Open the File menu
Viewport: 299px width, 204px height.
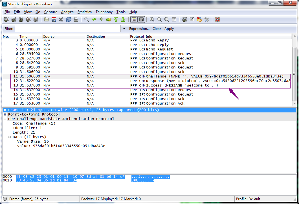[x=7, y=12]
